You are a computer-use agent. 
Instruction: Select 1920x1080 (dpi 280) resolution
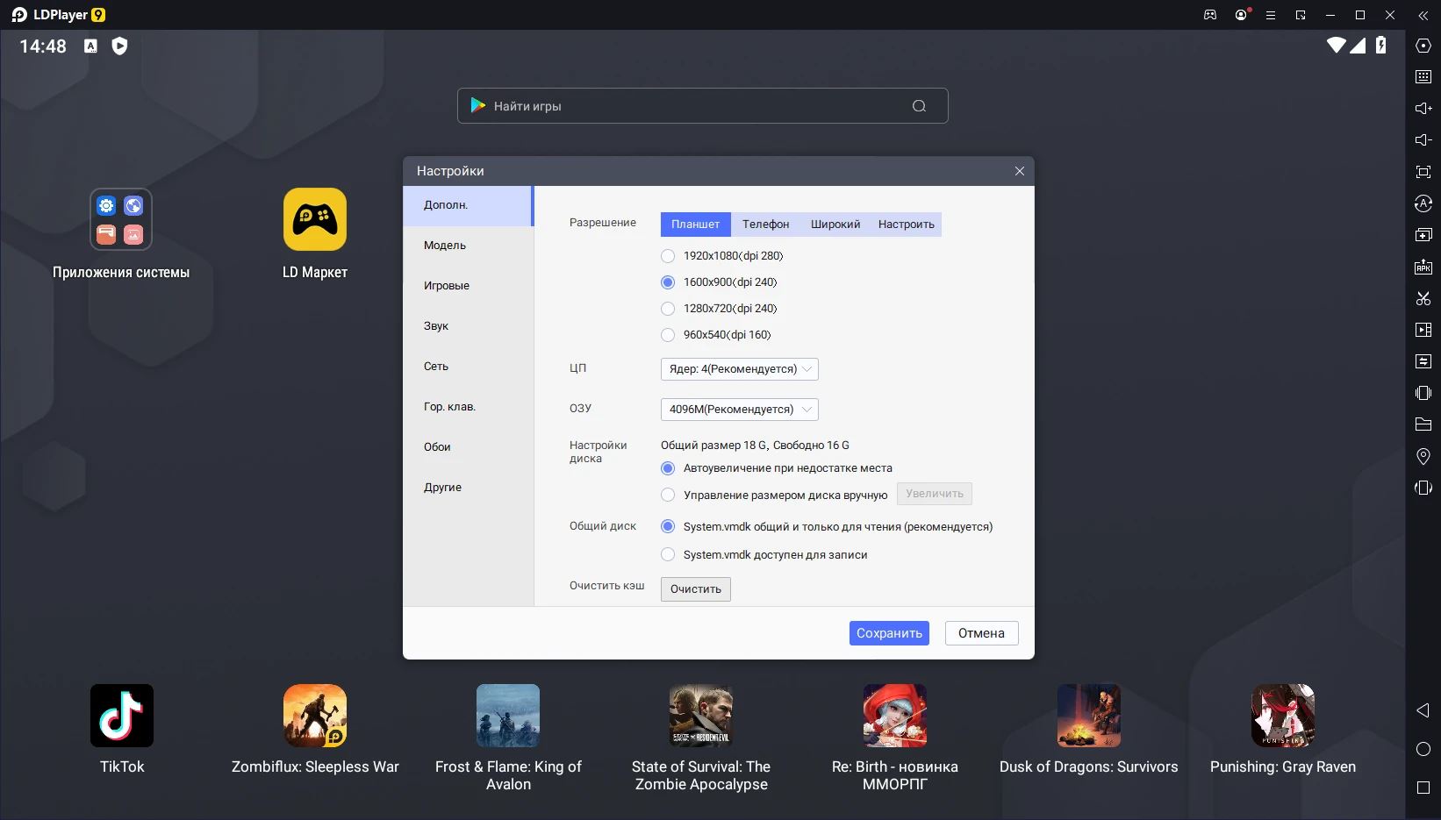[668, 256]
